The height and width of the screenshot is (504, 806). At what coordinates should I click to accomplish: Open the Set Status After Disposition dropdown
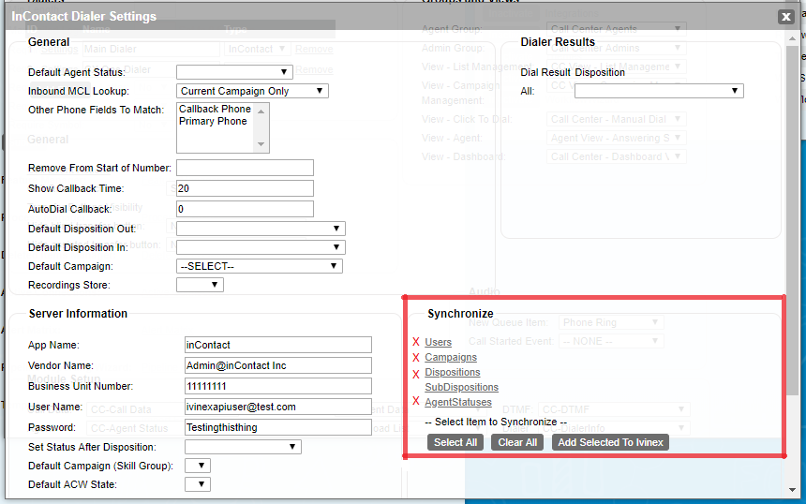pyautogui.click(x=243, y=447)
